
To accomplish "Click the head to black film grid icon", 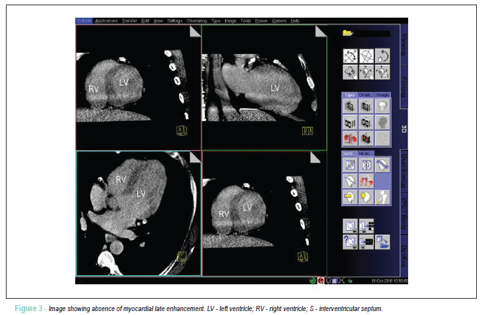I will (x=366, y=242).
